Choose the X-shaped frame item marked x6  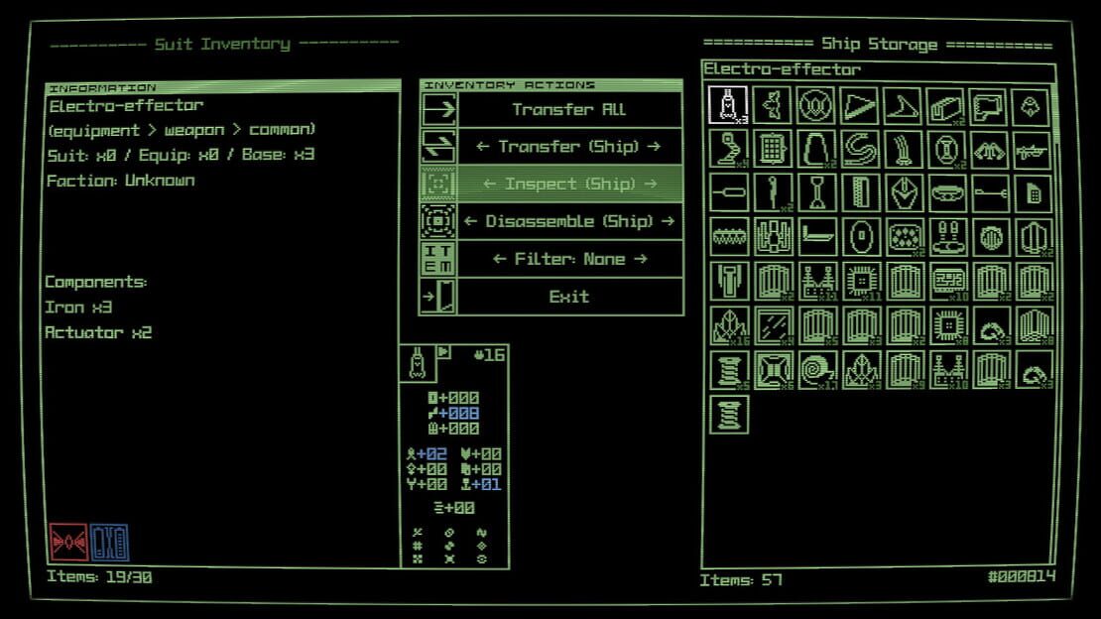pos(773,370)
